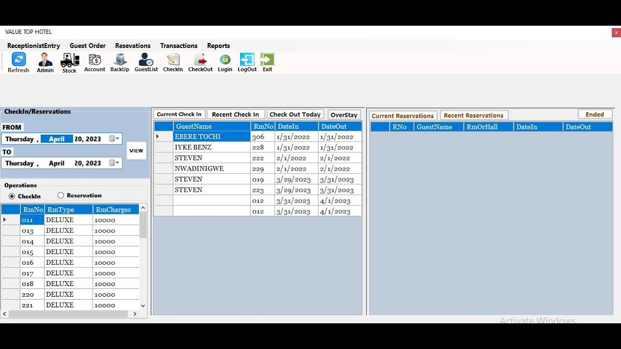Click RmCharges column header in room list

[x=116, y=209]
